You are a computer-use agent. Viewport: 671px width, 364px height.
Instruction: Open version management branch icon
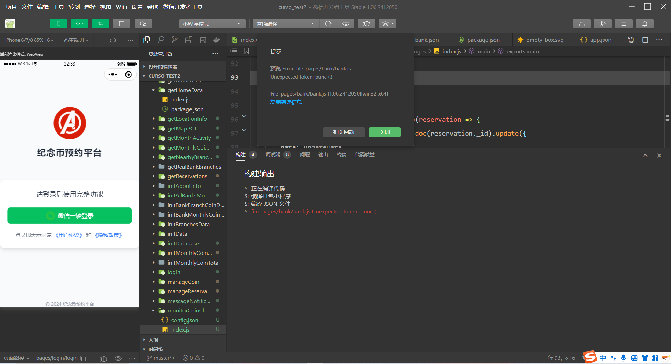tap(603, 24)
